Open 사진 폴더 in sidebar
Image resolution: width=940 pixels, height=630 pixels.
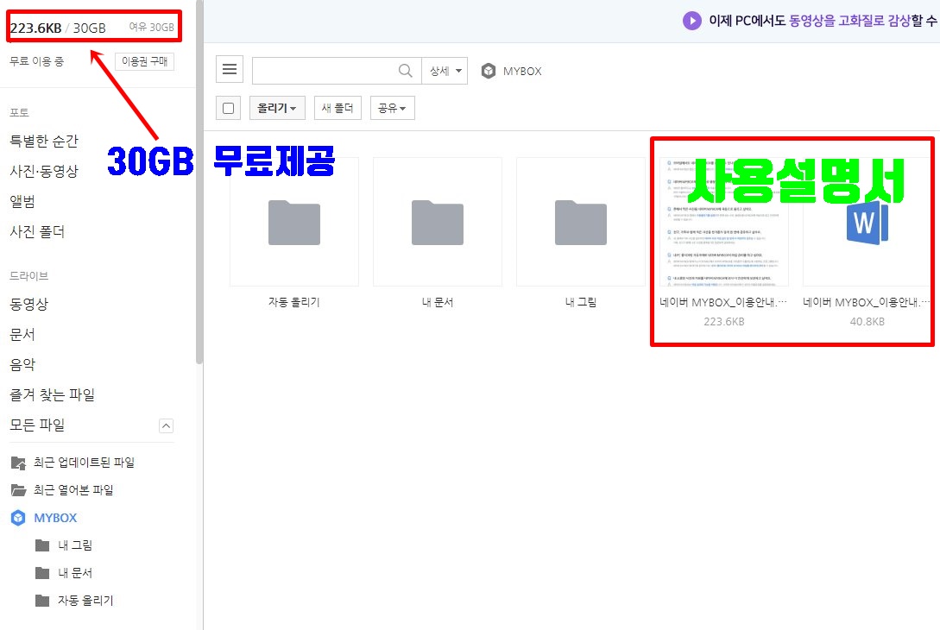pos(36,232)
